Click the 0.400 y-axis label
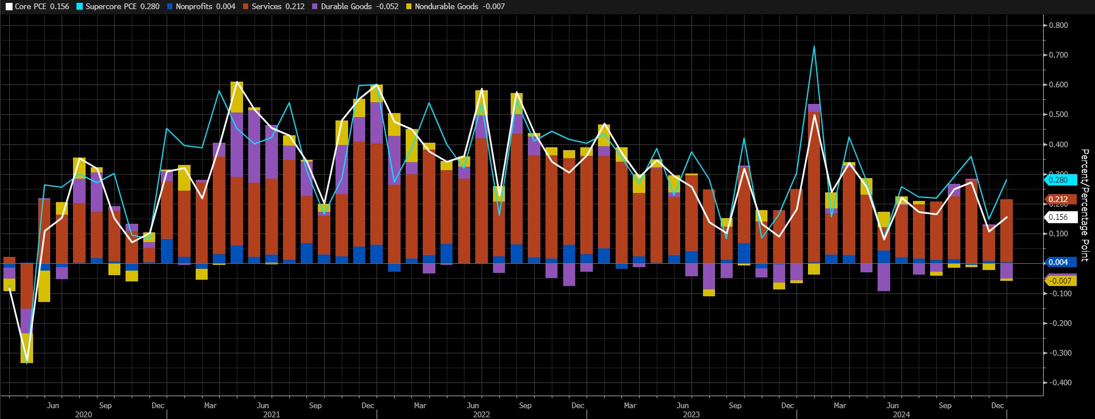 click(x=1058, y=144)
